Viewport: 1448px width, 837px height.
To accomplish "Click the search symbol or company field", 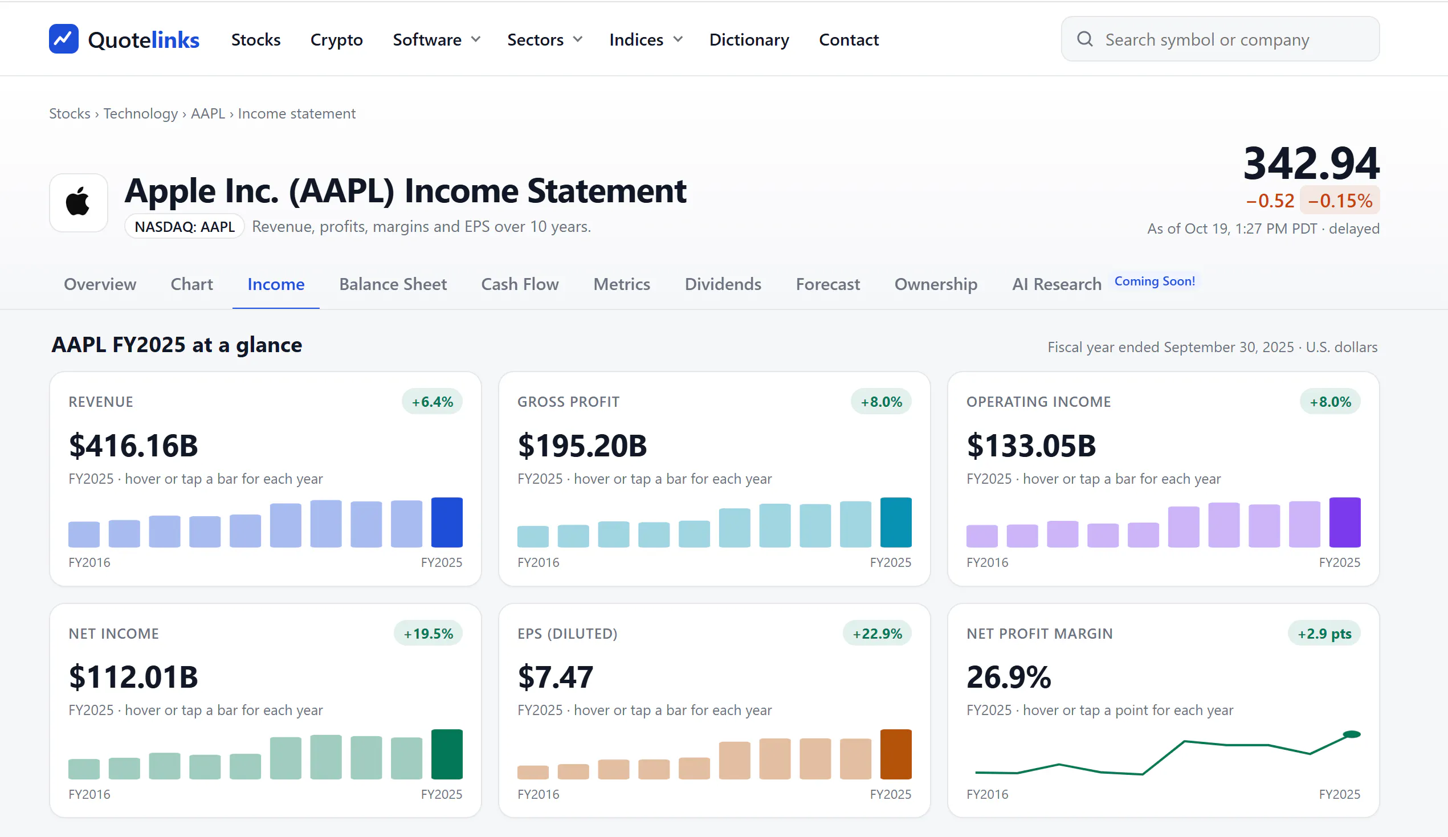I will [1220, 39].
